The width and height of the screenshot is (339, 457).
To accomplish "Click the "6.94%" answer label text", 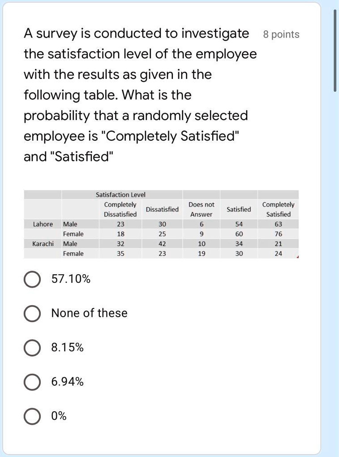I will click(x=68, y=382).
